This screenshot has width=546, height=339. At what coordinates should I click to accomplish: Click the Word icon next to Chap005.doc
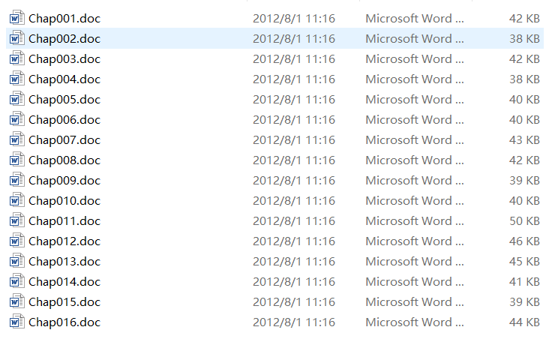[16, 99]
